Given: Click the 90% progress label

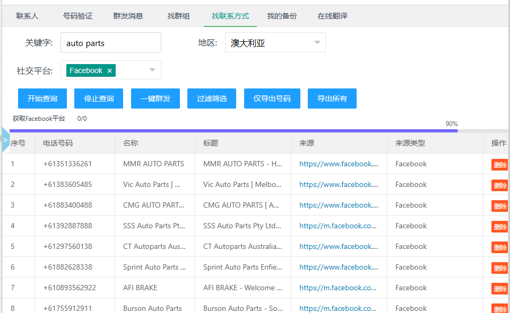Looking at the screenshot, I should pyautogui.click(x=452, y=124).
